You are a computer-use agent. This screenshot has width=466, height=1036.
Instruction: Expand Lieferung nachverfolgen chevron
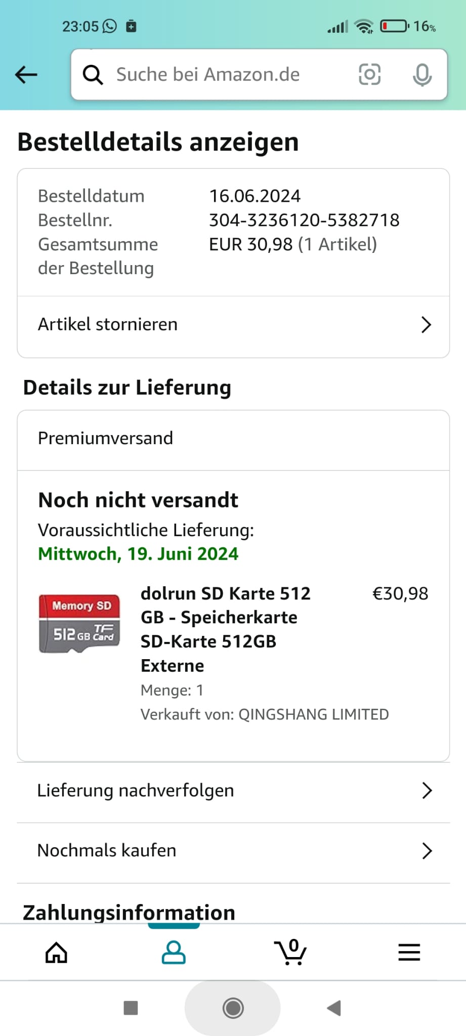tap(427, 791)
